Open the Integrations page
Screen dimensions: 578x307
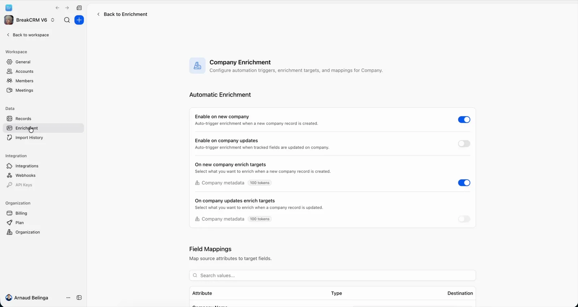pos(43,166)
